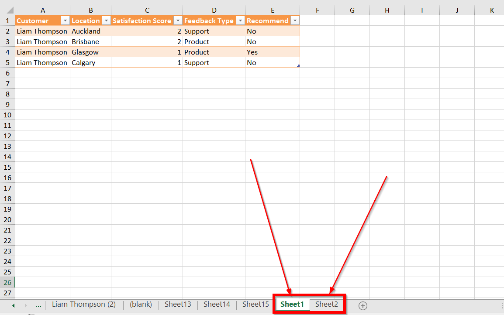The width and height of the screenshot is (504, 315).
Task: Open the Feedback Type filter dropdown
Action: [240, 21]
